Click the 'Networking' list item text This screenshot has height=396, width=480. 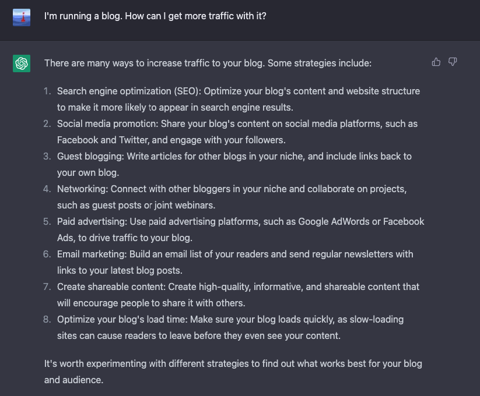tap(232, 197)
